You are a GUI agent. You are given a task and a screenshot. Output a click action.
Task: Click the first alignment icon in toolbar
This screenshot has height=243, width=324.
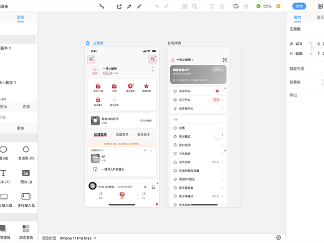(x=212, y=6)
